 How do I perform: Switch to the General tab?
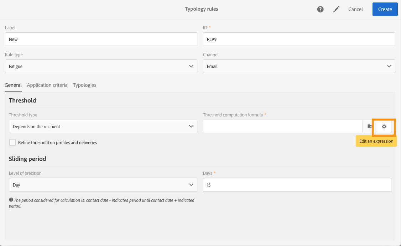click(13, 85)
